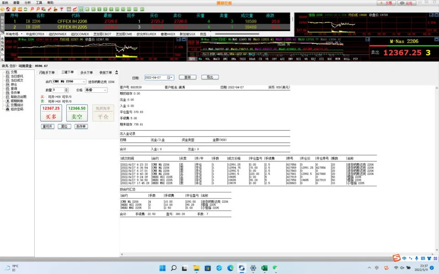Open the WeChat icon in the taskbar

pyautogui.click(x=276, y=268)
